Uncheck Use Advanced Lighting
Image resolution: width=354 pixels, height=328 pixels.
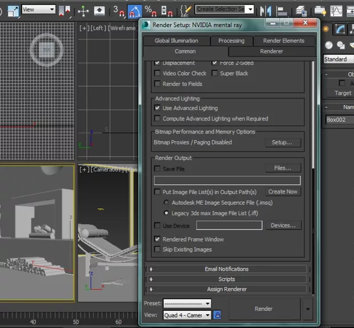pos(157,108)
